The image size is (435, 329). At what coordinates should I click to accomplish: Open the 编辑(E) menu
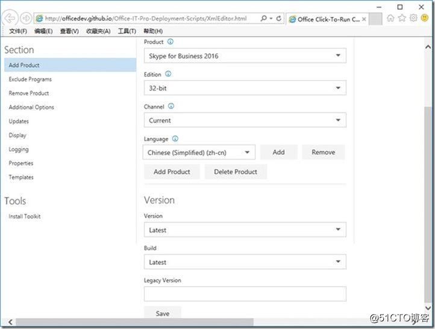pos(43,31)
